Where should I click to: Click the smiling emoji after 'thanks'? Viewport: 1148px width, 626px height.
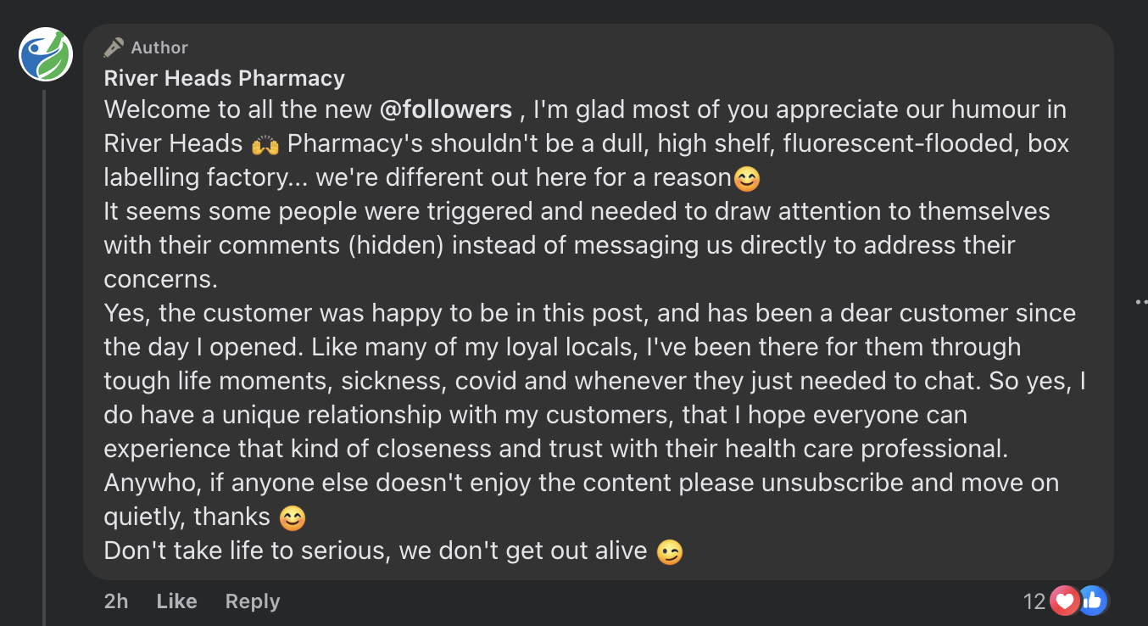pos(293,517)
